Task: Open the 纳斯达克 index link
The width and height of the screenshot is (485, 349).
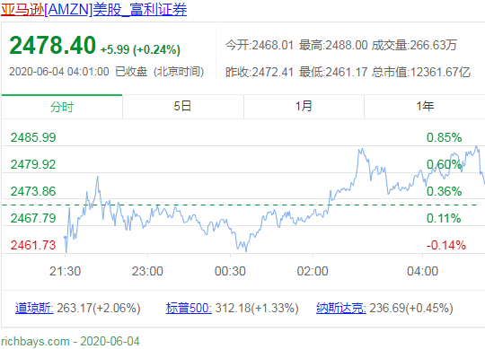Action: (341, 308)
